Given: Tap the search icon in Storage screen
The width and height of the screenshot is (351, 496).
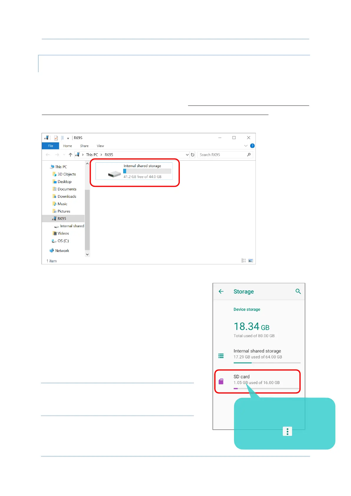Looking at the screenshot, I should (x=298, y=291).
